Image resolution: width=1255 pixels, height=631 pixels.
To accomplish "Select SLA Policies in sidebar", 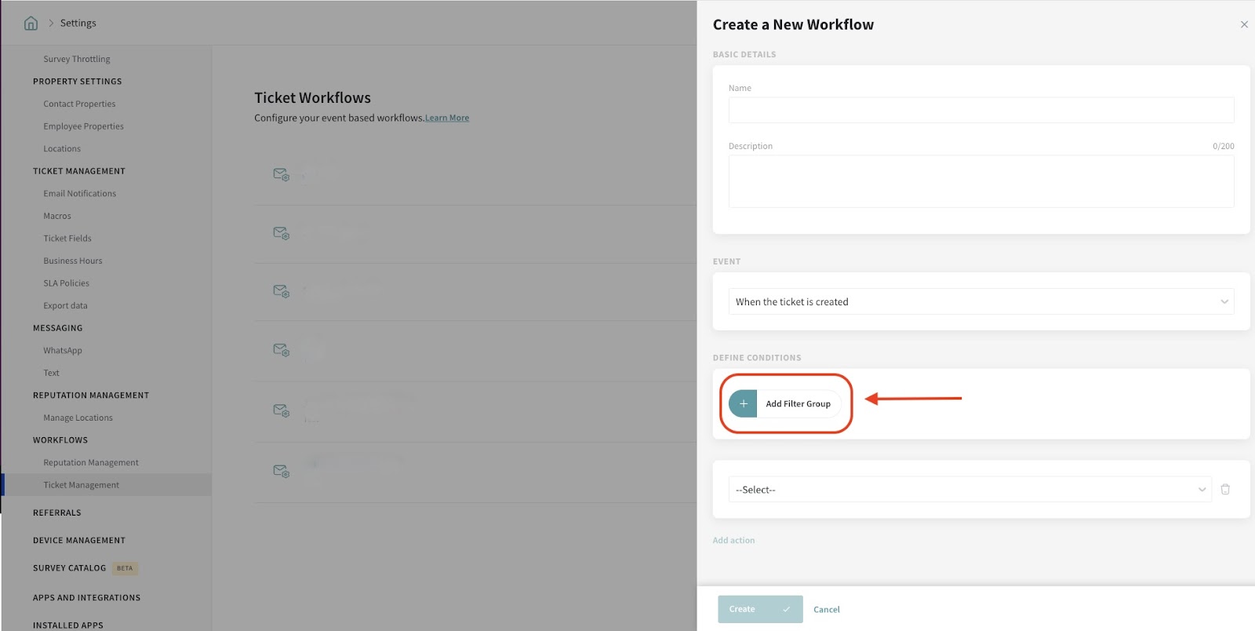I will (66, 283).
